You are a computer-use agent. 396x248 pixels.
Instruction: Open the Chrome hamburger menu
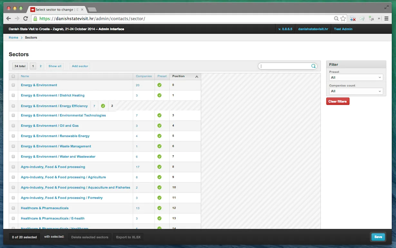[387, 19]
